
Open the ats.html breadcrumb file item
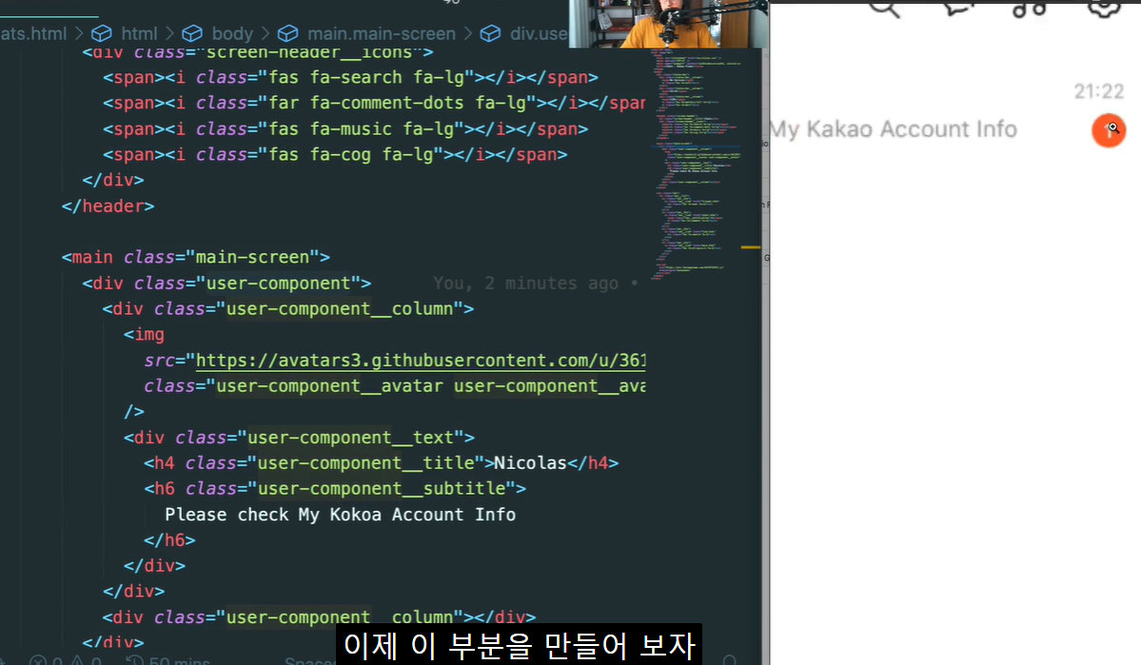[33, 33]
